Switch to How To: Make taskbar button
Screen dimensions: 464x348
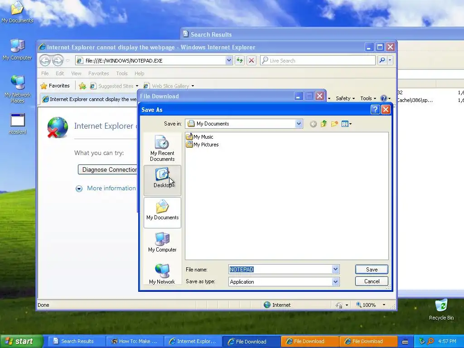pos(135,341)
